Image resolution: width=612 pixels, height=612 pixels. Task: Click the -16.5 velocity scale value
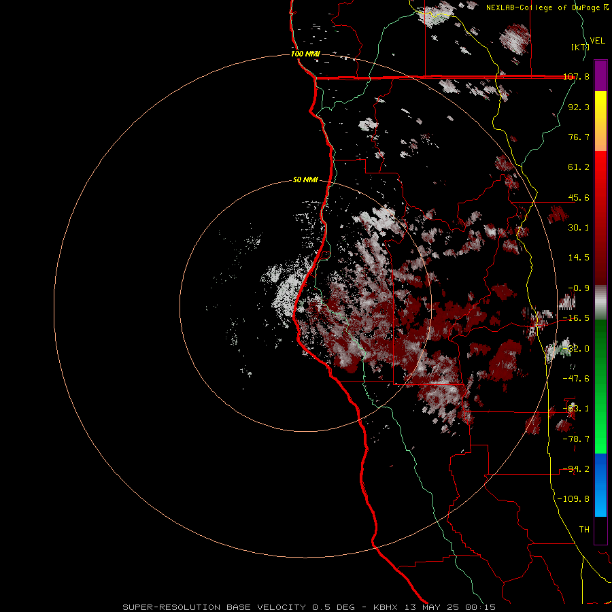pos(577,318)
